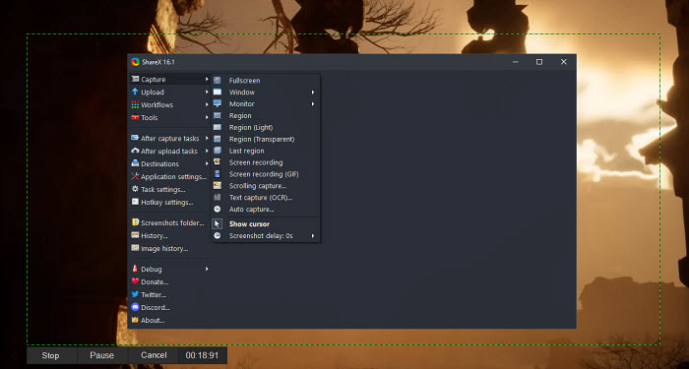The image size is (689, 369).
Task: Click the Screen recording icon
Action: pyautogui.click(x=218, y=162)
